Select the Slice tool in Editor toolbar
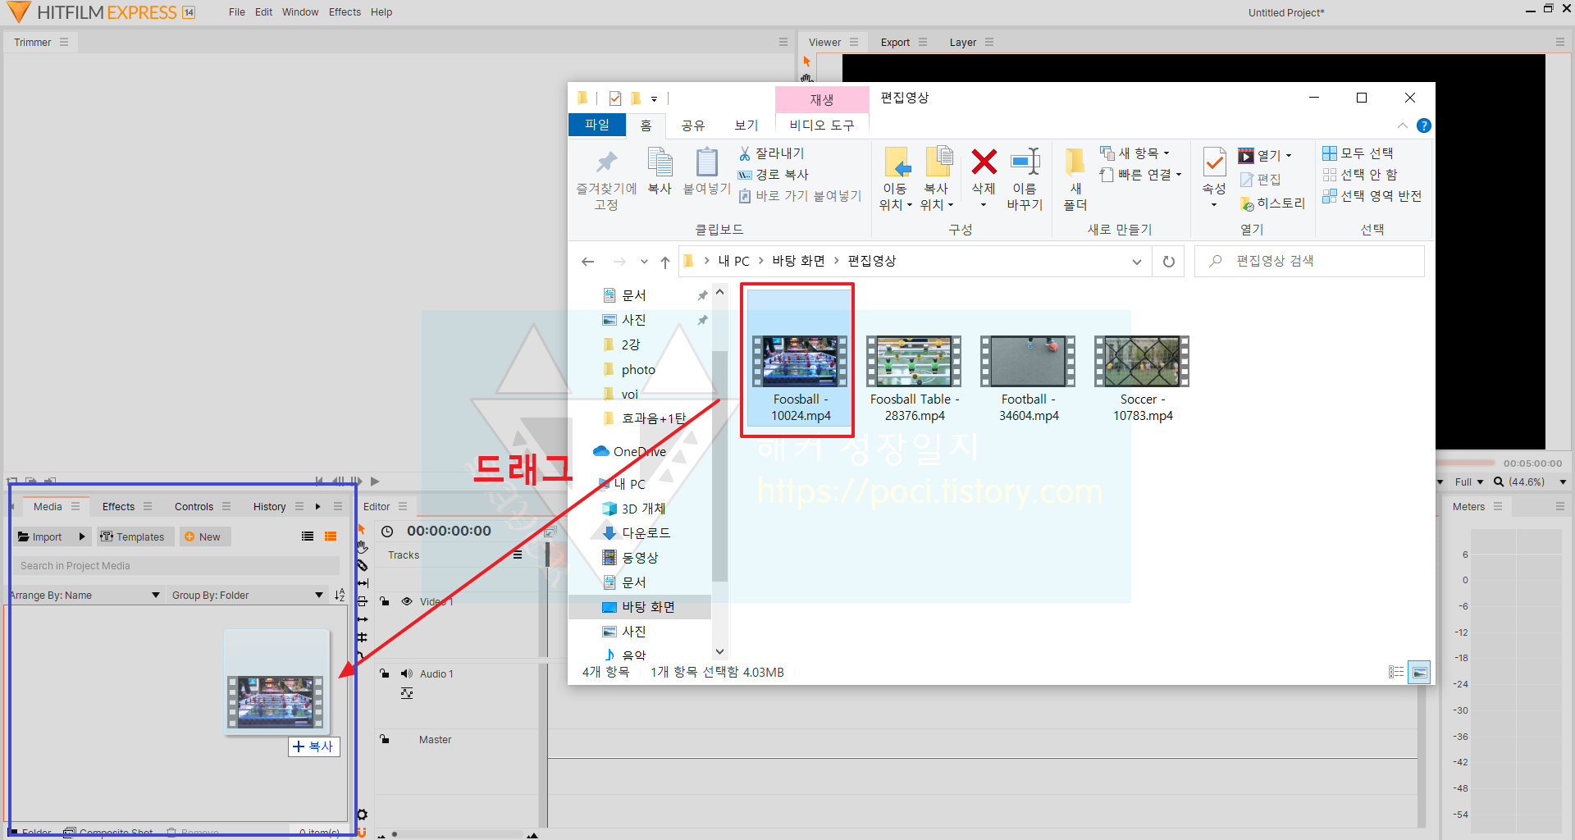This screenshot has height=840, width=1575. (362, 565)
